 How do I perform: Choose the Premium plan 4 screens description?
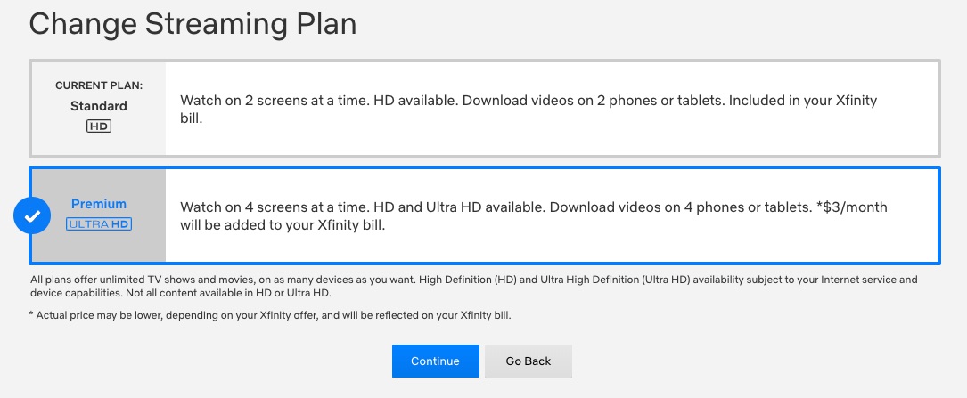tap(534, 216)
